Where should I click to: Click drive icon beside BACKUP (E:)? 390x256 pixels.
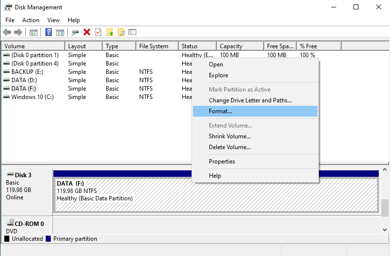[6, 72]
